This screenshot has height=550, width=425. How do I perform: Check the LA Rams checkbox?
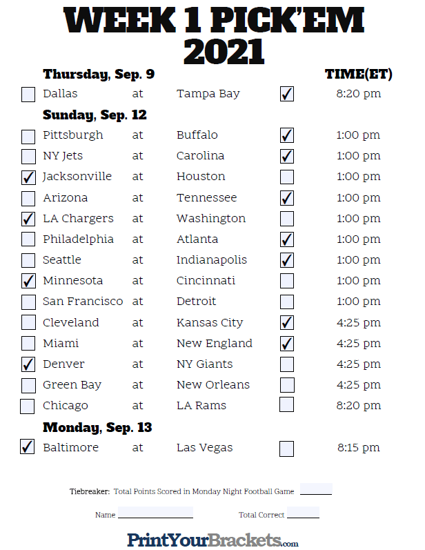286,404
